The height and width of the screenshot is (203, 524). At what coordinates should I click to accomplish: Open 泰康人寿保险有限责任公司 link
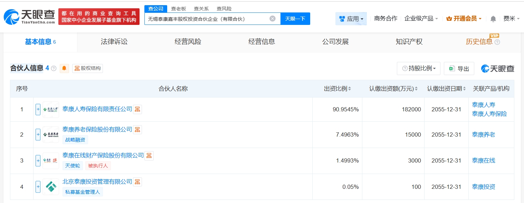click(97, 109)
